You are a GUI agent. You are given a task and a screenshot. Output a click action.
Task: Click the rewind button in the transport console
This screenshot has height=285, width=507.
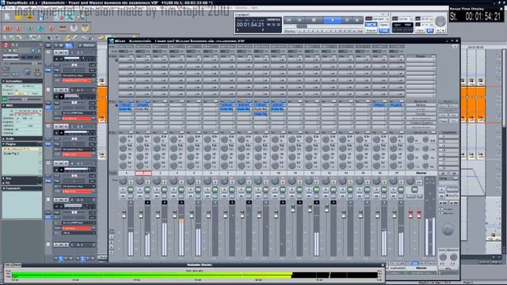tap(299, 21)
